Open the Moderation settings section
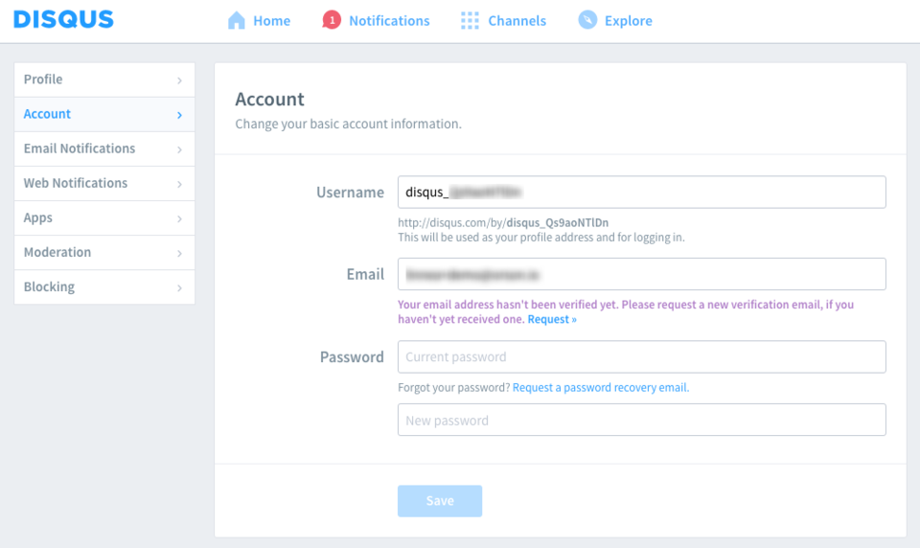Screen dimensions: 920x548 pyautogui.click(x=104, y=253)
